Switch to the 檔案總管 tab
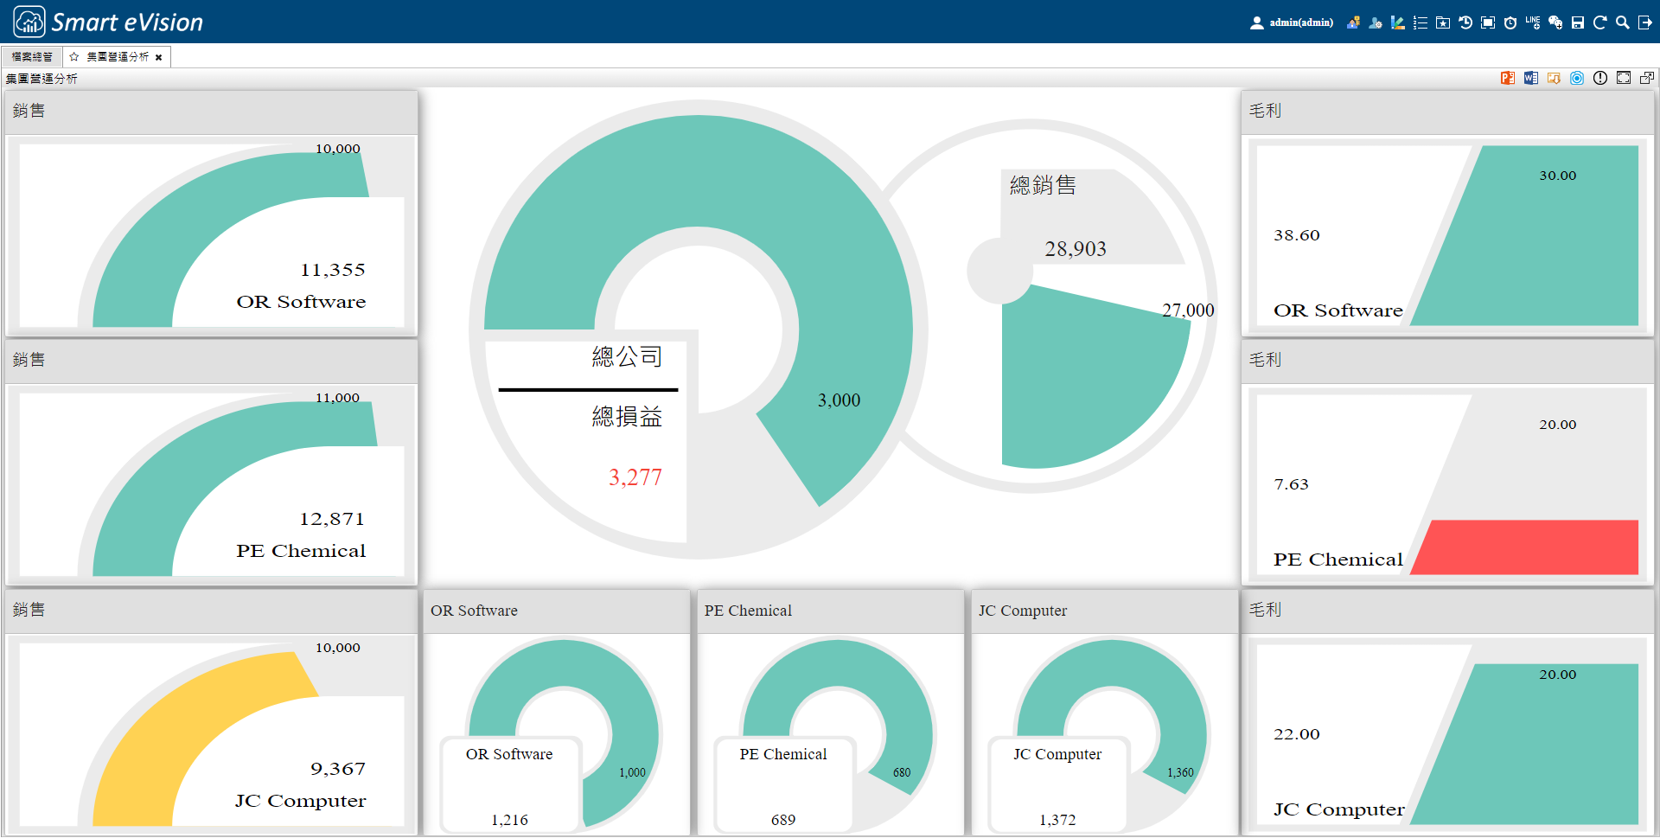Screen dimensions: 1660x838 (32, 57)
